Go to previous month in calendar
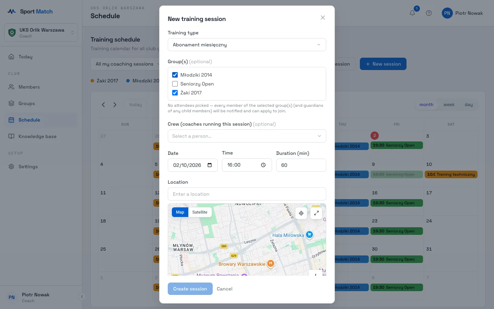494x309 pixels. coord(103,105)
